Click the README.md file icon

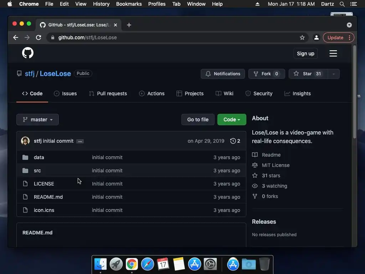click(25, 197)
